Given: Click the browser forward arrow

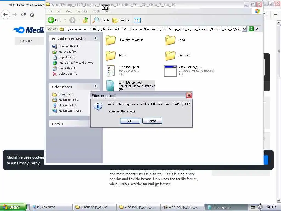Looking at the screenshot, I should pos(15,15).
